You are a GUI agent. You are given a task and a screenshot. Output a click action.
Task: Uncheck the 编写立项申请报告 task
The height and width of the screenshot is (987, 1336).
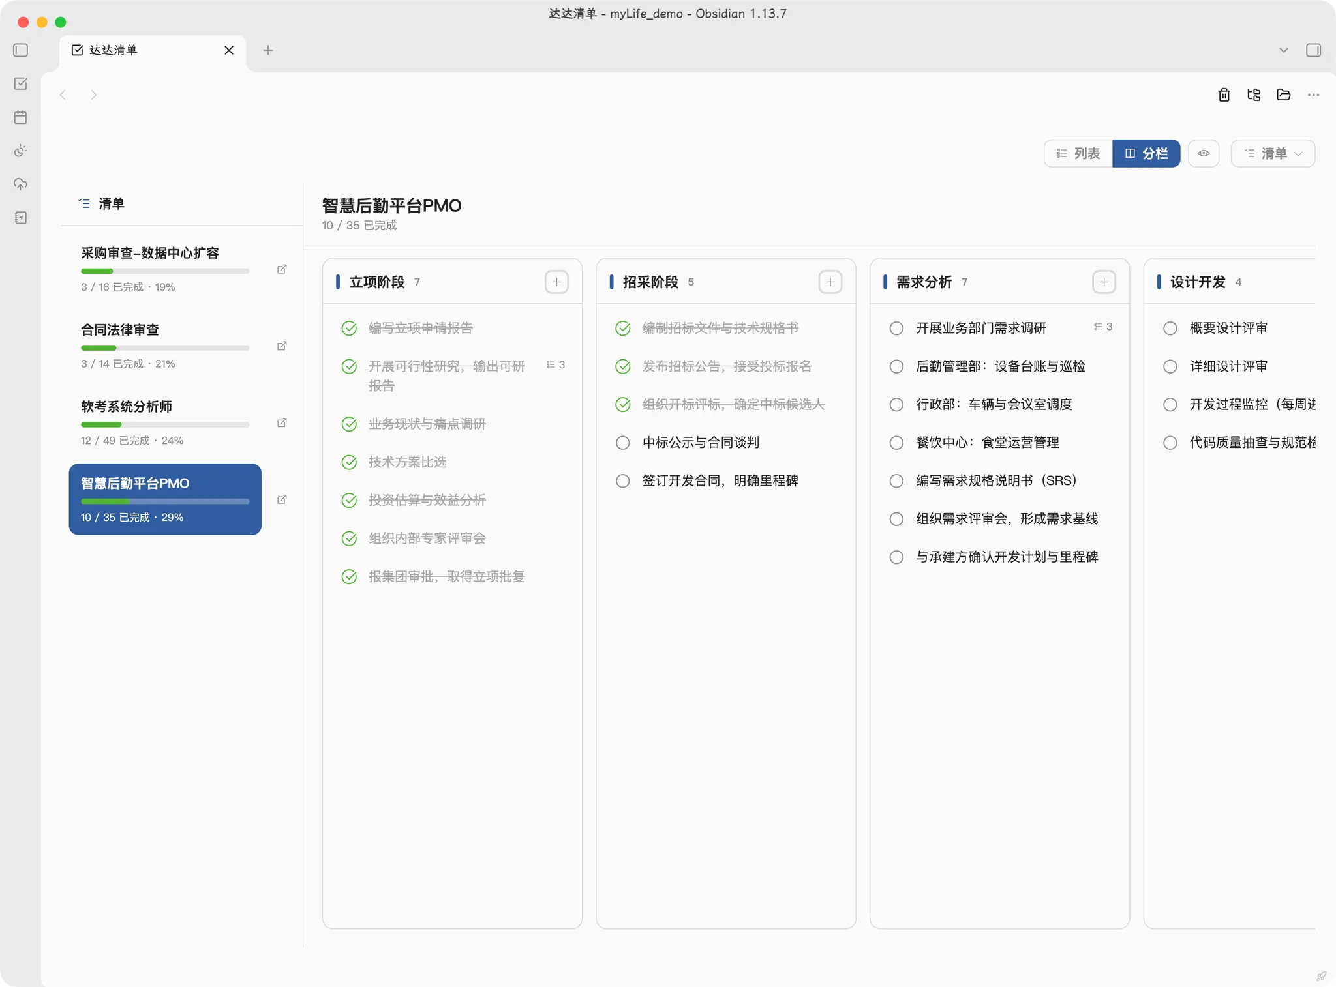click(x=350, y=329)
